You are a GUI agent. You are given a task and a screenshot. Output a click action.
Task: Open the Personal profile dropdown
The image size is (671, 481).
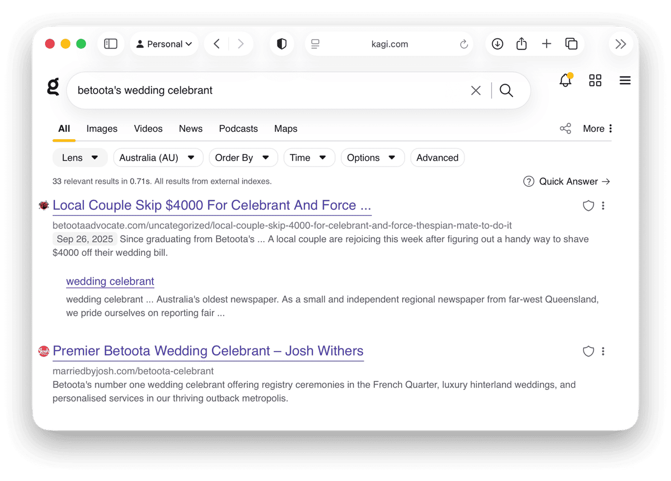click(164, 44)
